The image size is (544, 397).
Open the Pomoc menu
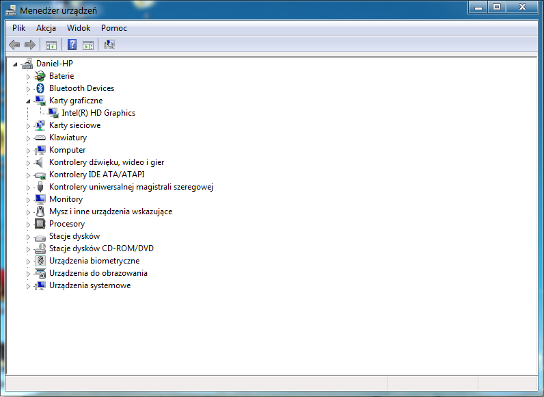click(114, 28)
